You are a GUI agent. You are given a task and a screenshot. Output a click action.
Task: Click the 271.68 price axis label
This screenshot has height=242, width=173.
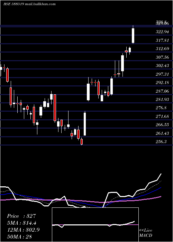(162, 117)
